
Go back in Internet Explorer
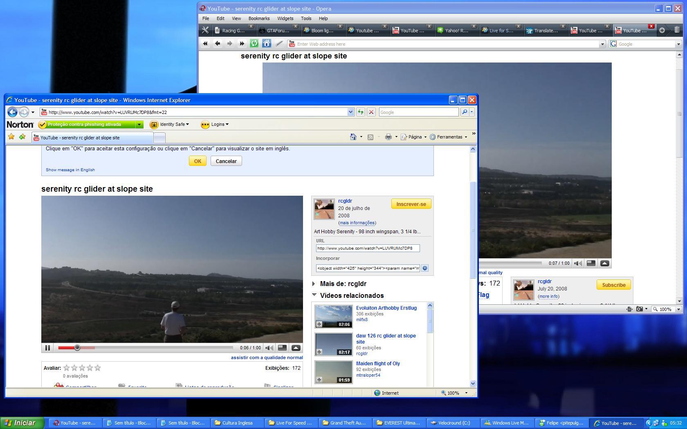(x=12, y=112)
